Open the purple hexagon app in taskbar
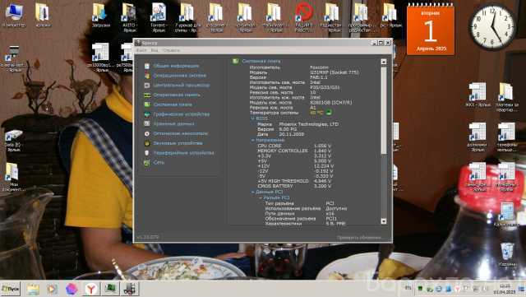 pos(72,289)
